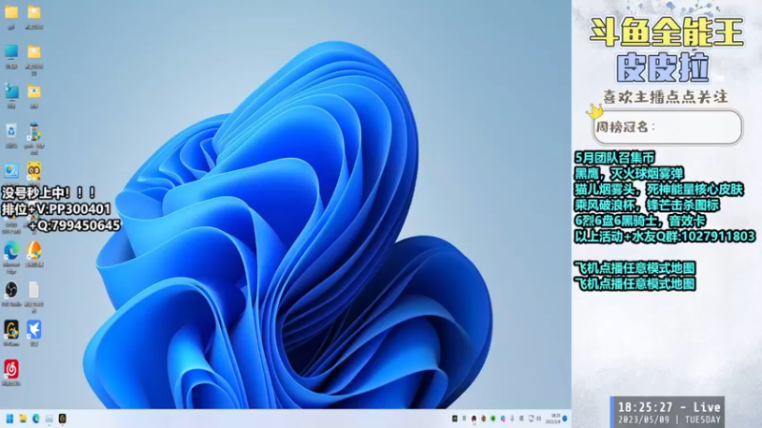This screenshot has height=428, width=762.
Task: Select the red NetEase Cloud Music desktop shortcut
Action: [x=11, y=369]
